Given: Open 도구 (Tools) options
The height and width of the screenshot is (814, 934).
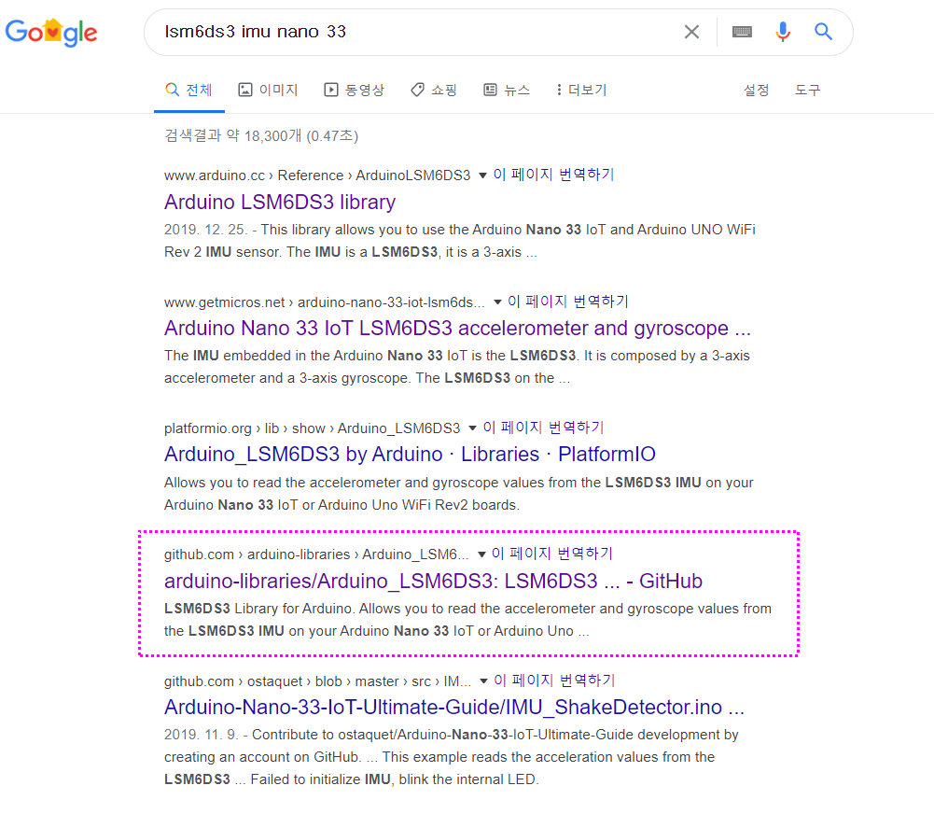Looking at the screenshot, I should [807, 90].
